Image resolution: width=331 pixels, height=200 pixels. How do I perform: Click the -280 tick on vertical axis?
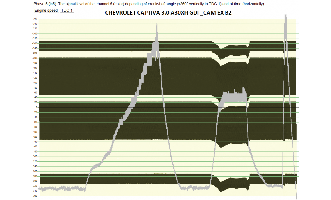(x=35, y=39)
